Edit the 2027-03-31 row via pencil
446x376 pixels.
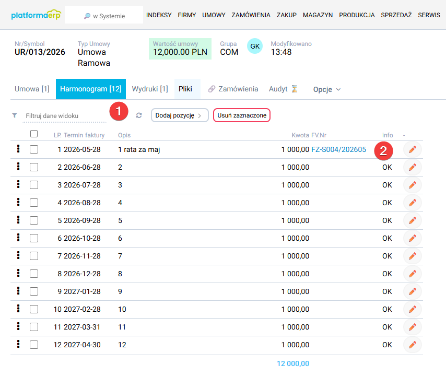click(413, 327)
